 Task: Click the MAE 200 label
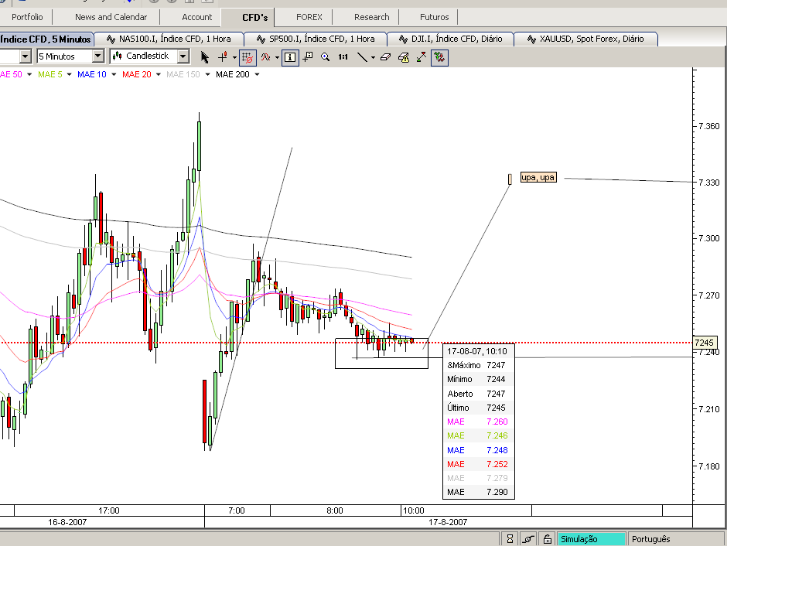click(233, 75)
